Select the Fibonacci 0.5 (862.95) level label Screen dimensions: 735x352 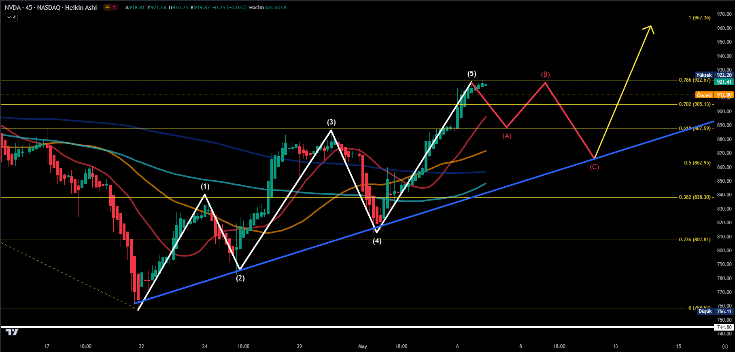click(697, 163)
